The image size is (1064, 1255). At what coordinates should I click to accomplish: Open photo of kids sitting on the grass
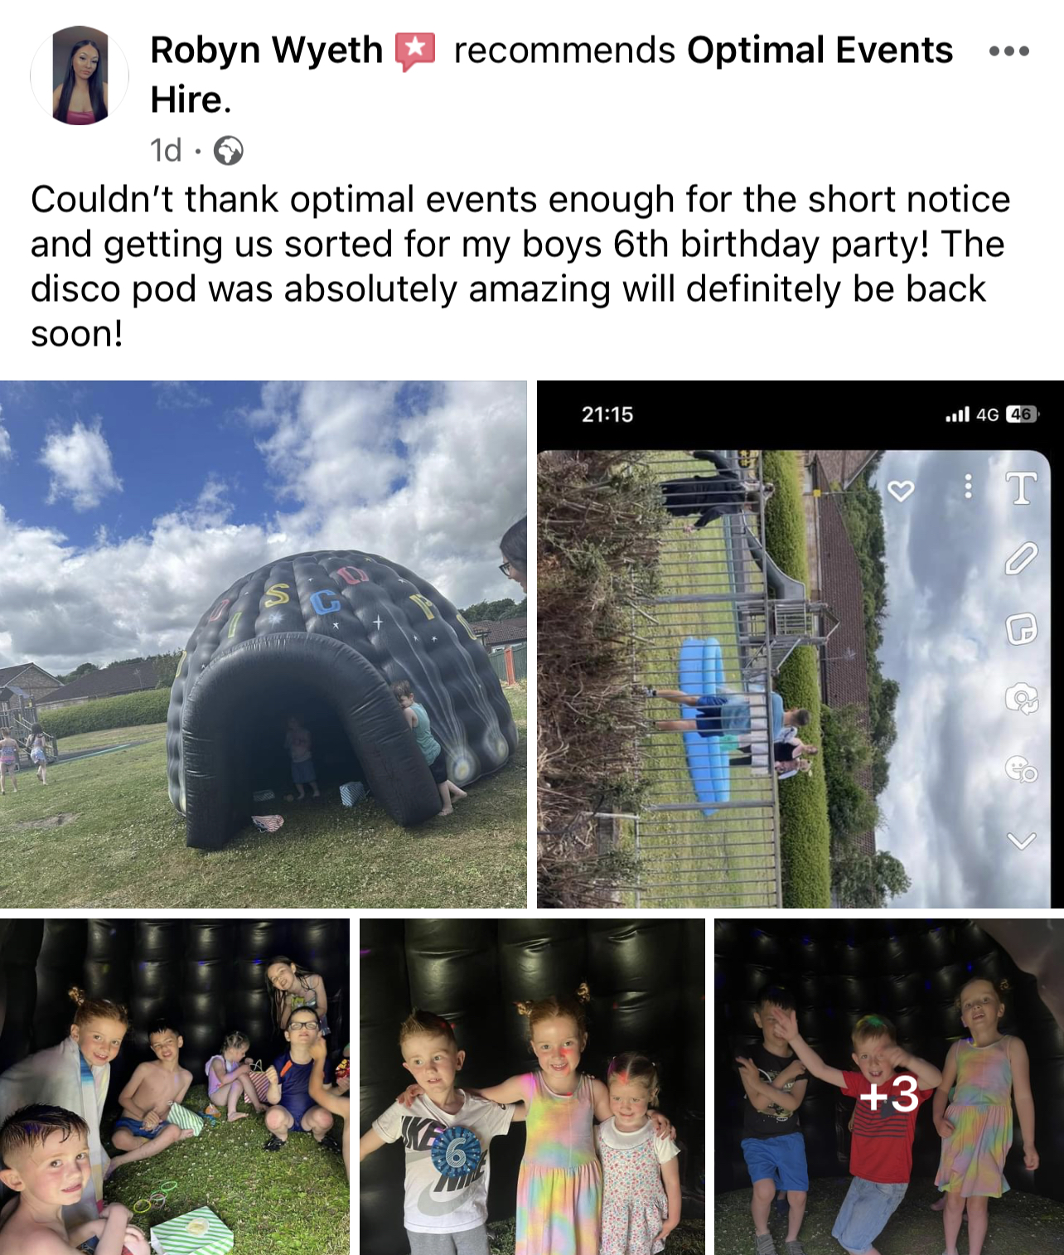tap(175, 1086)
